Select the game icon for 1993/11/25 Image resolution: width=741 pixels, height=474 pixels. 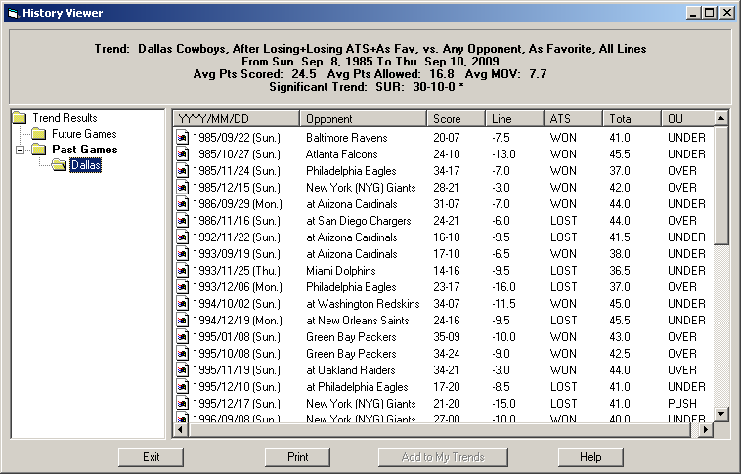[183, 271]
